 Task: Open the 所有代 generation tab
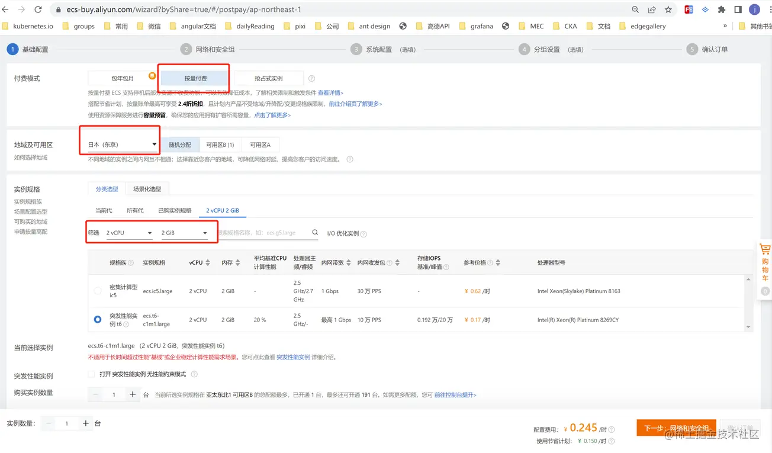[x=135, y=211]
